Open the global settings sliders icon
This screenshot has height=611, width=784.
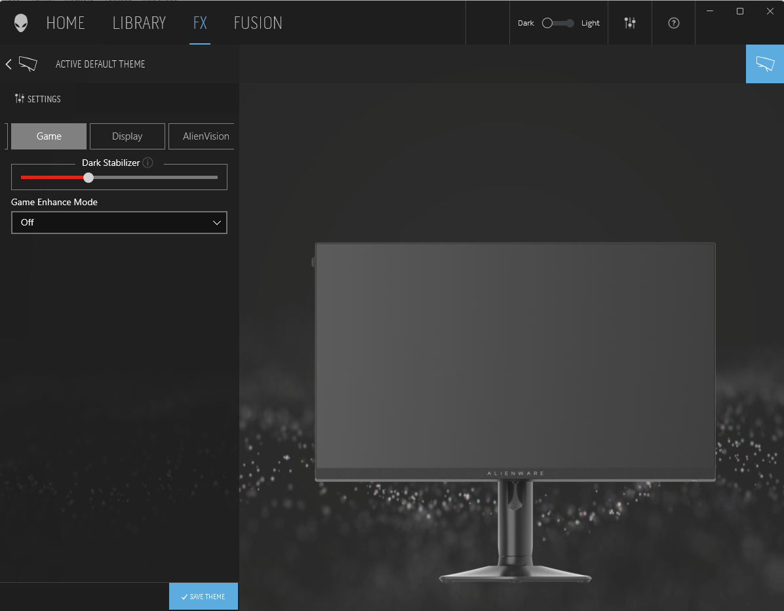click(630, 23)
